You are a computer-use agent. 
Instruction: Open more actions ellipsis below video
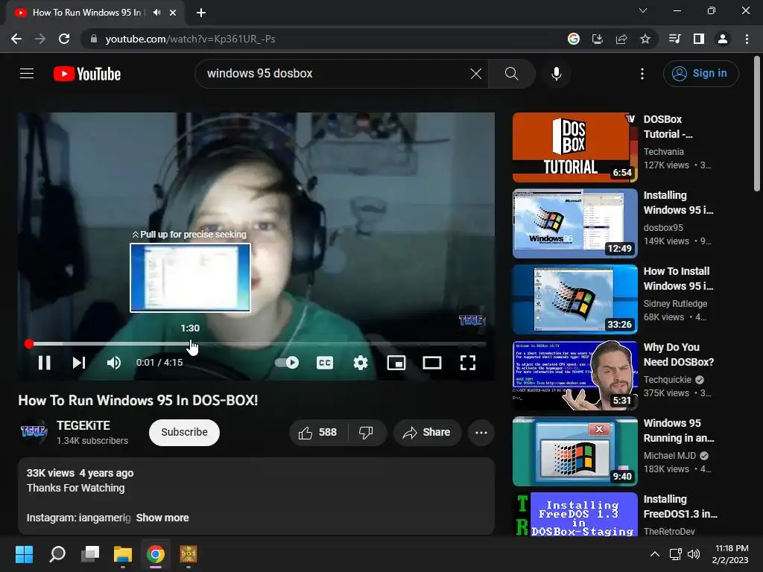481,433
